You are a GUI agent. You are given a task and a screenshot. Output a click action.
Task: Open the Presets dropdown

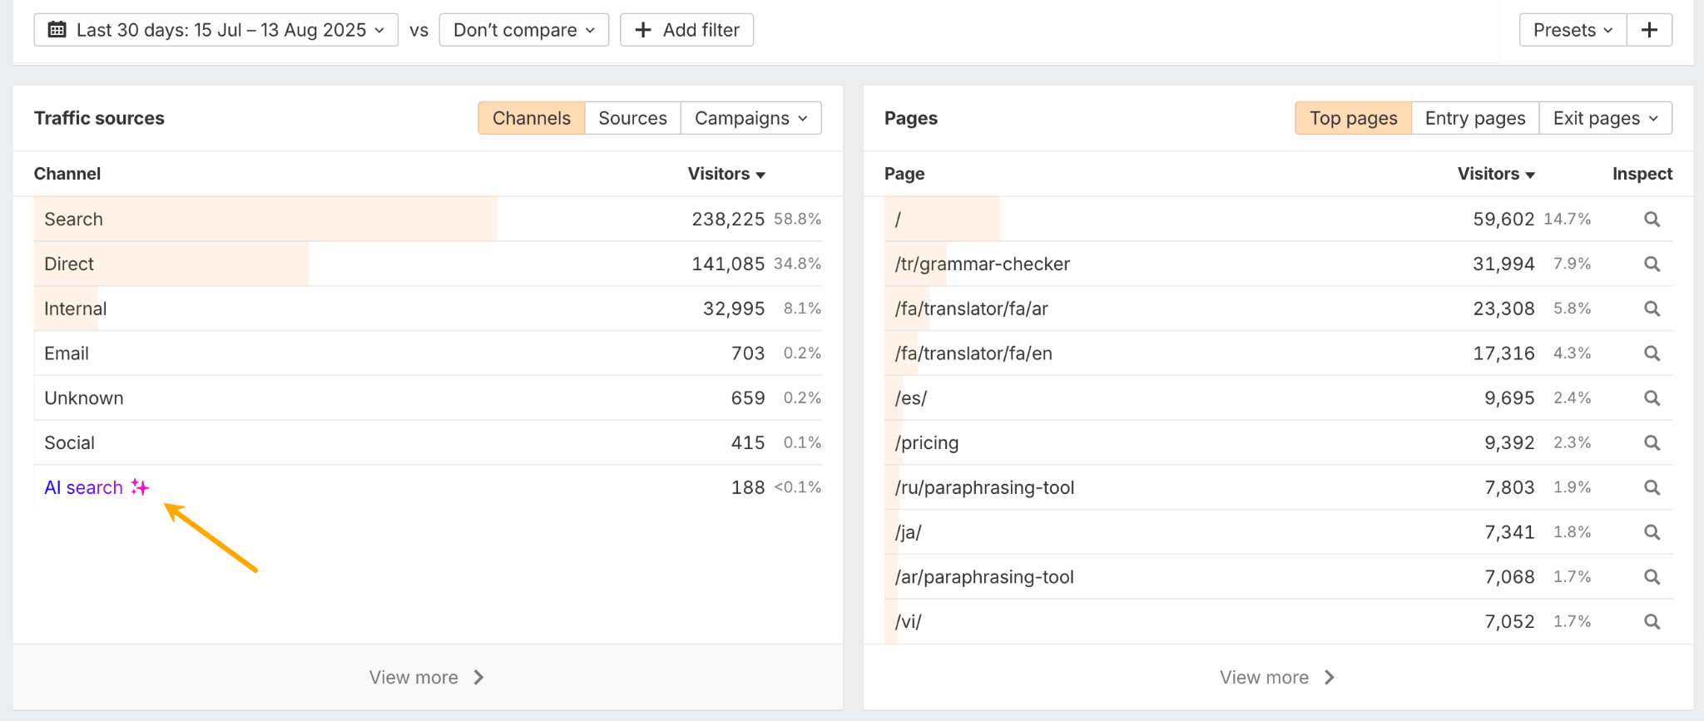point(1572,31)
